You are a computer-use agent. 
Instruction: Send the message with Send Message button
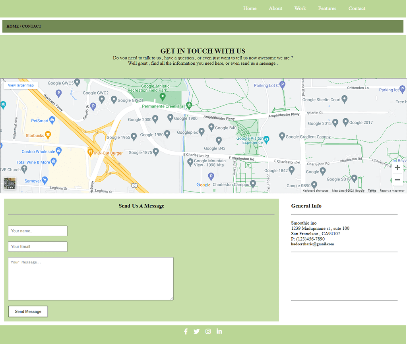coord(28,311)
